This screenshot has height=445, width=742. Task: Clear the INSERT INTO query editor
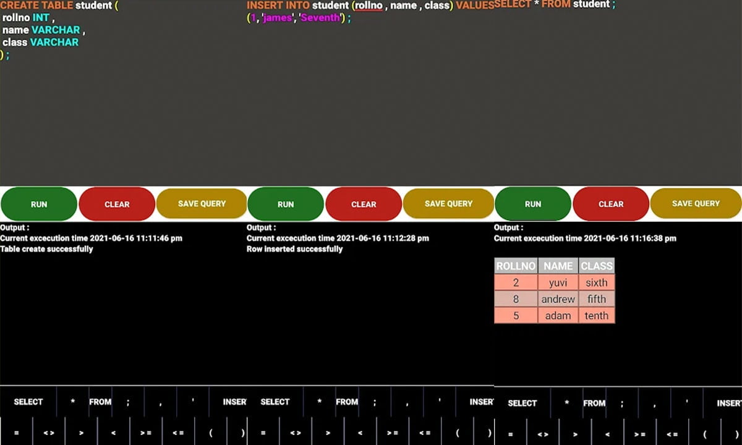[x=364, y=204]
